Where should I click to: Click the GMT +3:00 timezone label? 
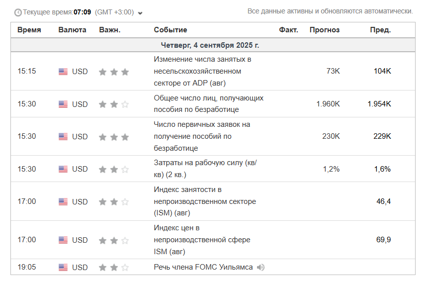(x=114, y=12)
